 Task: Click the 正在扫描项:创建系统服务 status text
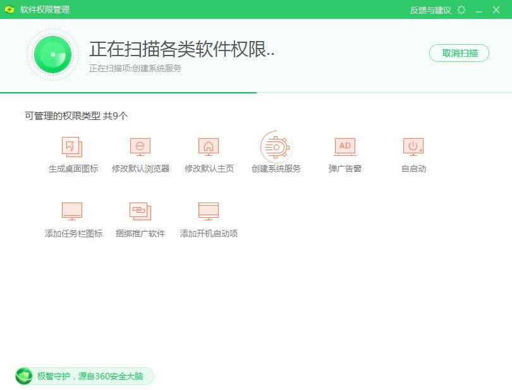point(135,68)
